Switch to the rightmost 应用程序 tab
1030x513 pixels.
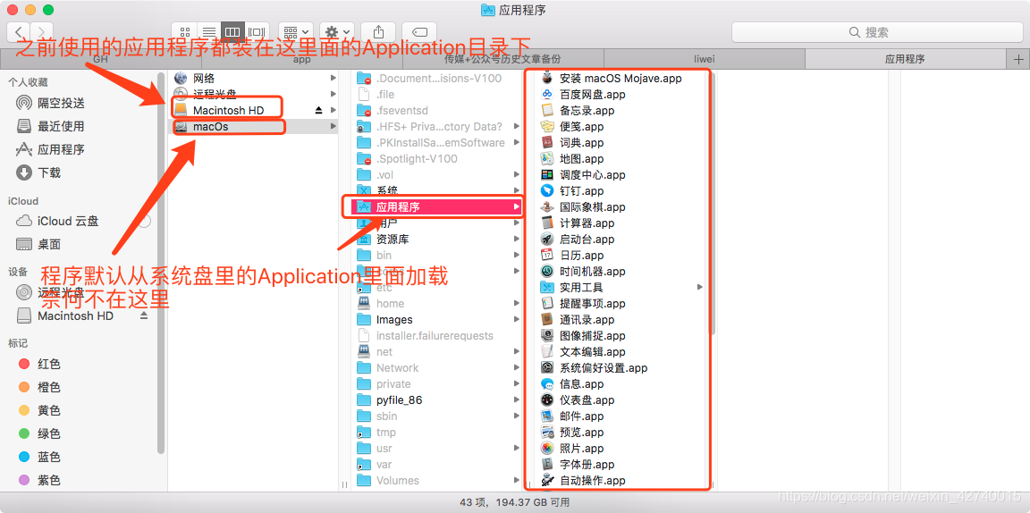(905, 59)
